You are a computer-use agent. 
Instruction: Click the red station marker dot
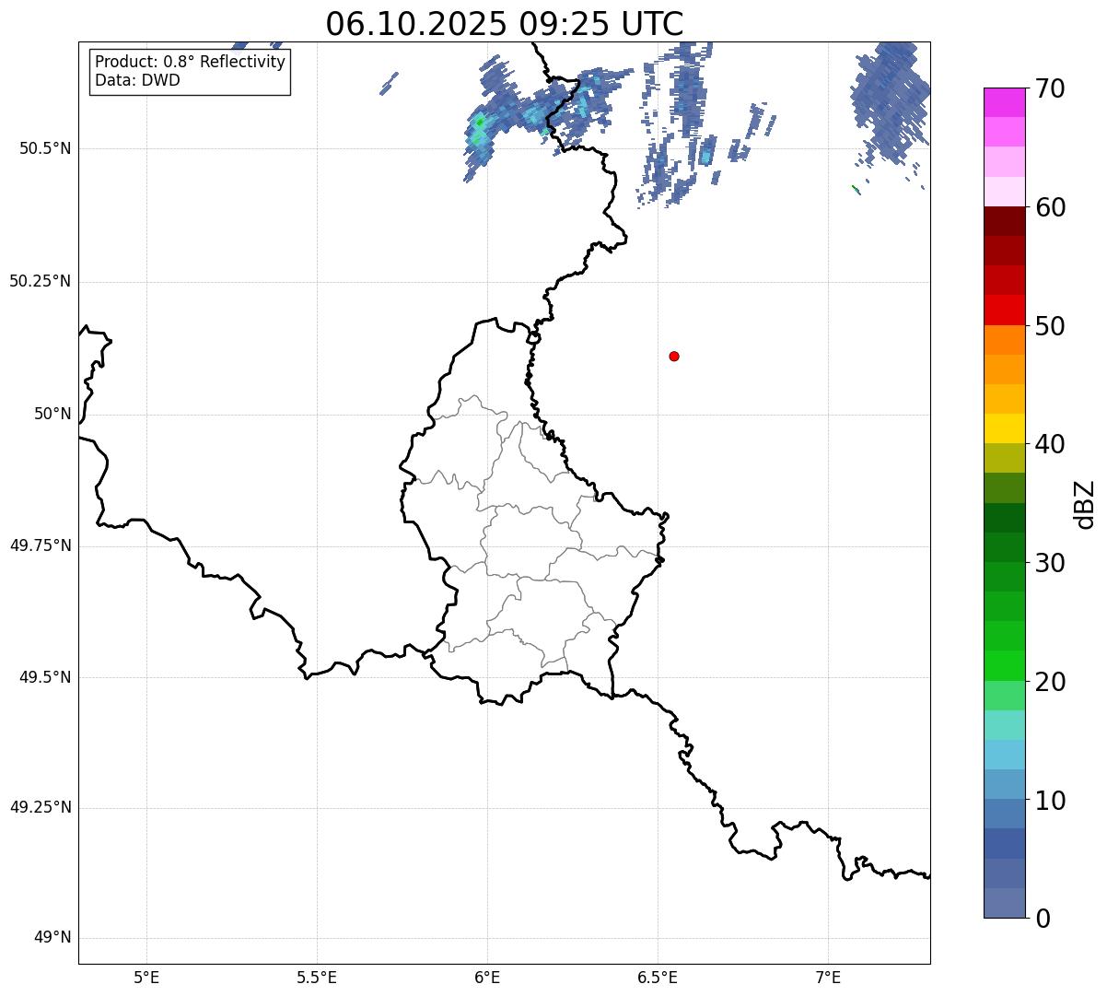coord(674,356)
